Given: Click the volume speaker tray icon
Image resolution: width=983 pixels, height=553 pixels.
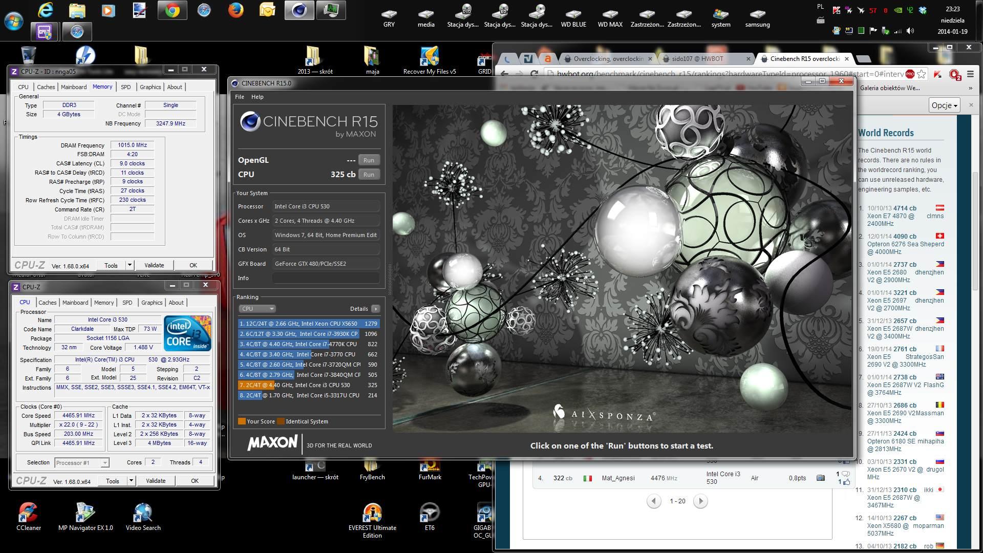Looking at the screenshot, I should pyautogui.click(x=910, y=31).
